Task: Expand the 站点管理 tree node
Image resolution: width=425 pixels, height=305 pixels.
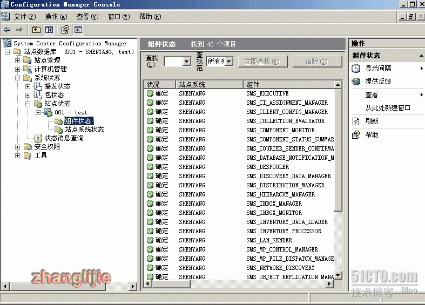Action: coord(18,60)
